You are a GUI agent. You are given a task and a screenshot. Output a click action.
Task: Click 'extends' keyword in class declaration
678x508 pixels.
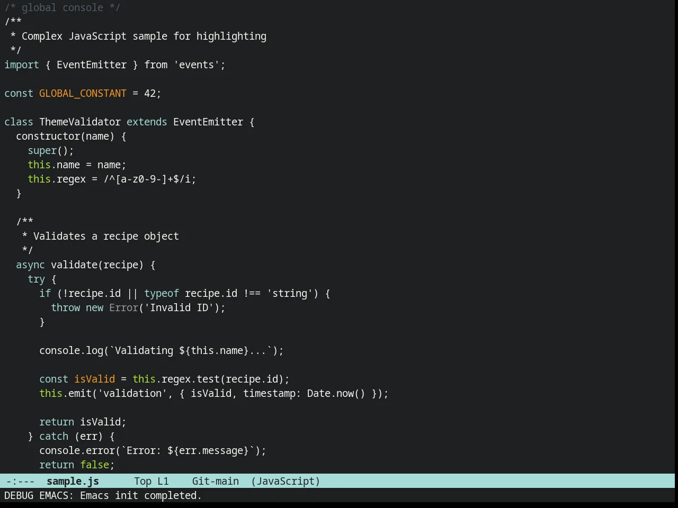(147, 122)
